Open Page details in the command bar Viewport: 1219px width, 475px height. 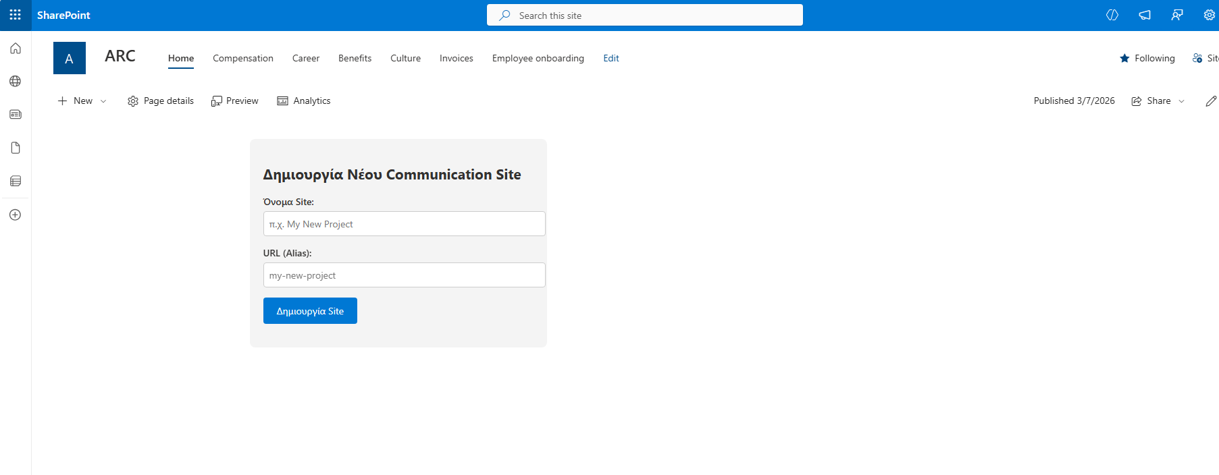[x=161, y=101]
